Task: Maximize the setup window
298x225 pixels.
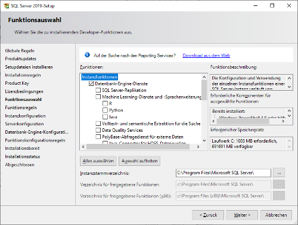Action: coord(272,5)
